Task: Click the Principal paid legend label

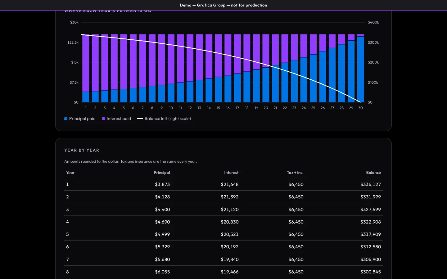Action: [x=82, y=119]
